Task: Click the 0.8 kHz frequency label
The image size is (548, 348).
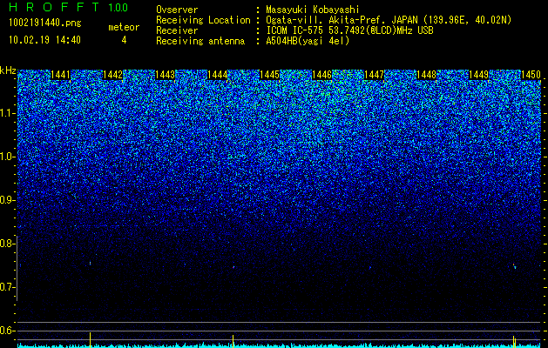Action: point(7,244)
